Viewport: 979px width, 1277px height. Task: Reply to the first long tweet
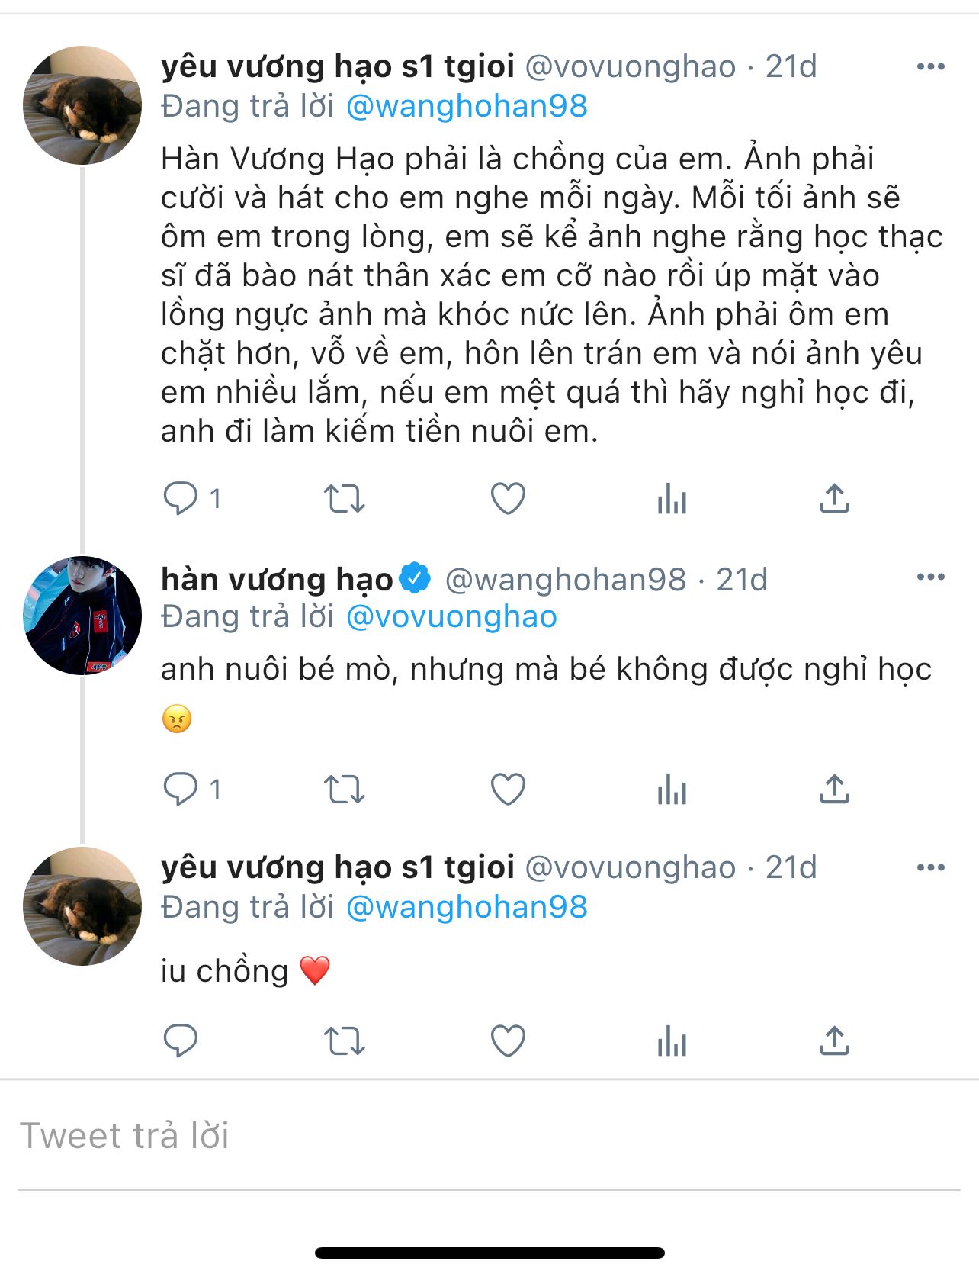tap(181, 499)
